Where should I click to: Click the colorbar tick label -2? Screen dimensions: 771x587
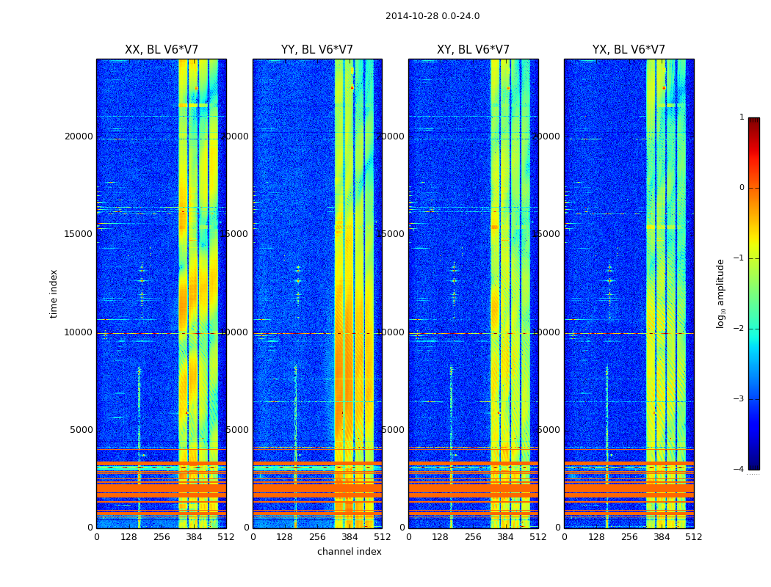tap(740, 329)
